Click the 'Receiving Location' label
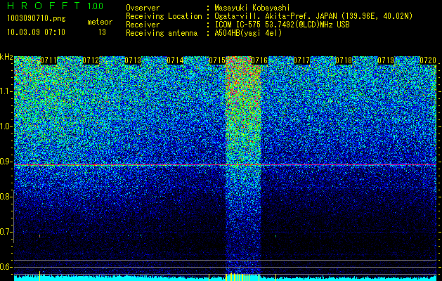 tap(164, 16)
